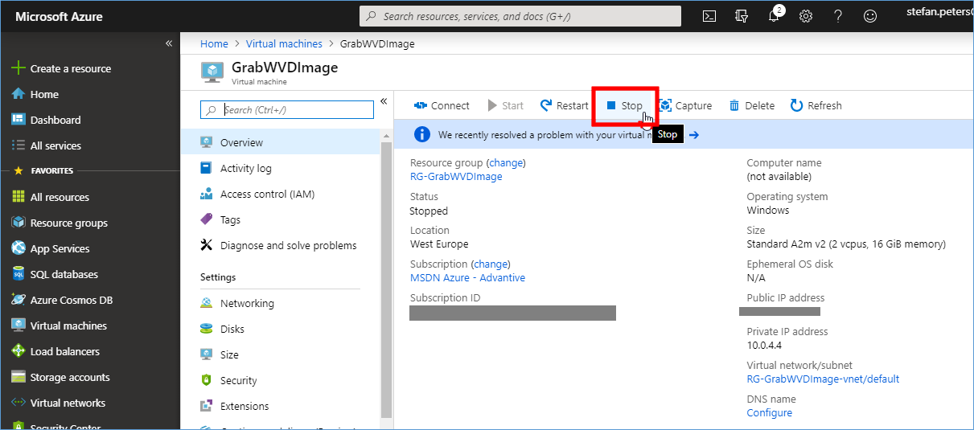
Task: Collapse the VM resource menu chevron
Action: [x=384, y=101]
